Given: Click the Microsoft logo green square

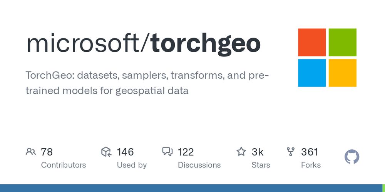Looking at the screenshot, I should [x=343, y=42].
